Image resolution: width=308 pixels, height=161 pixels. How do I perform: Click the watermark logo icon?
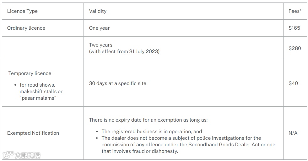click(8, 155)
